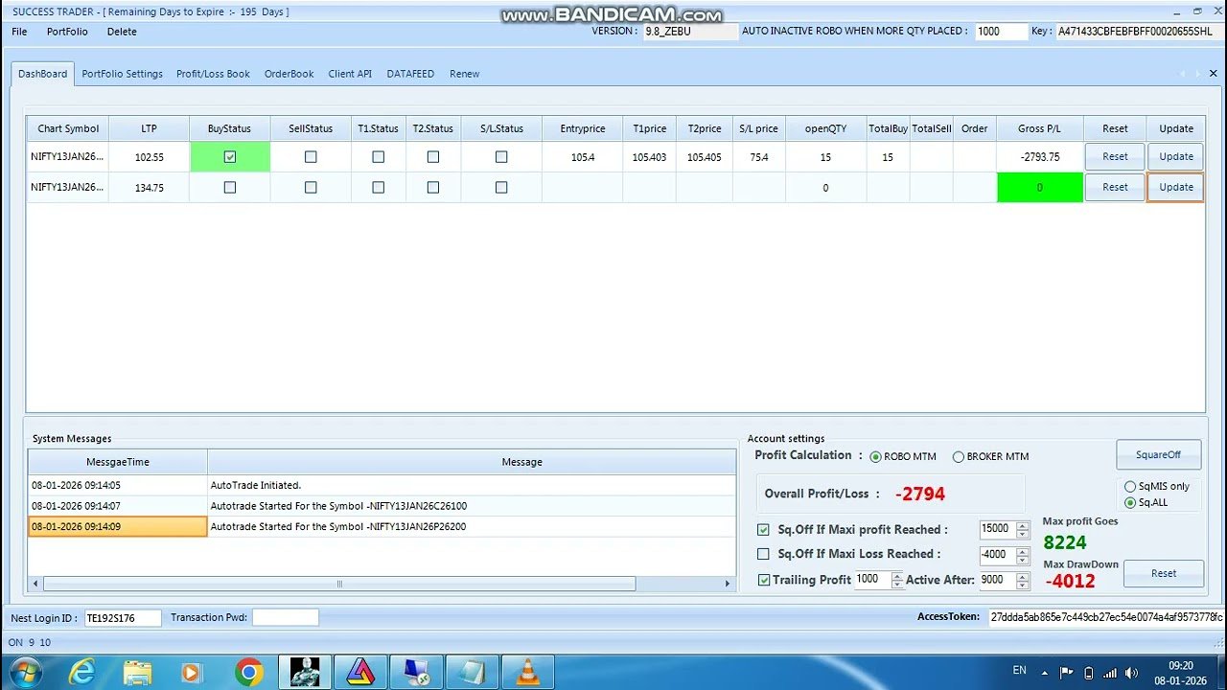The height and width of the screenshot is (690, 1227).
Task: Switch to the OrderBook tab
Action: coord(289,73)
